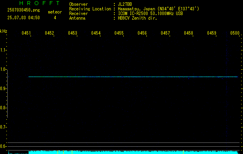Click the cyan carrier signal line

133,77
